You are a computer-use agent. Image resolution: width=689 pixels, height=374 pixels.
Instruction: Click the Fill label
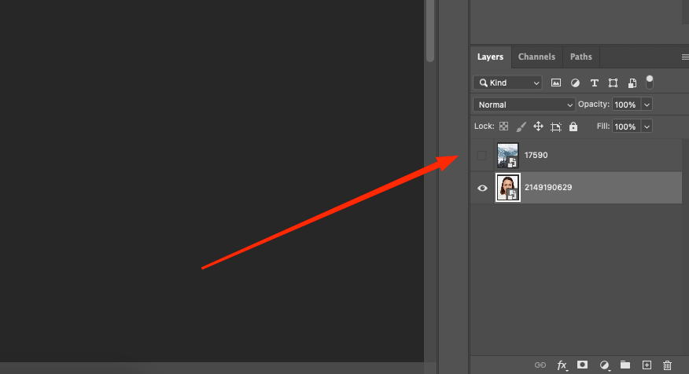(x=603, y=126)
